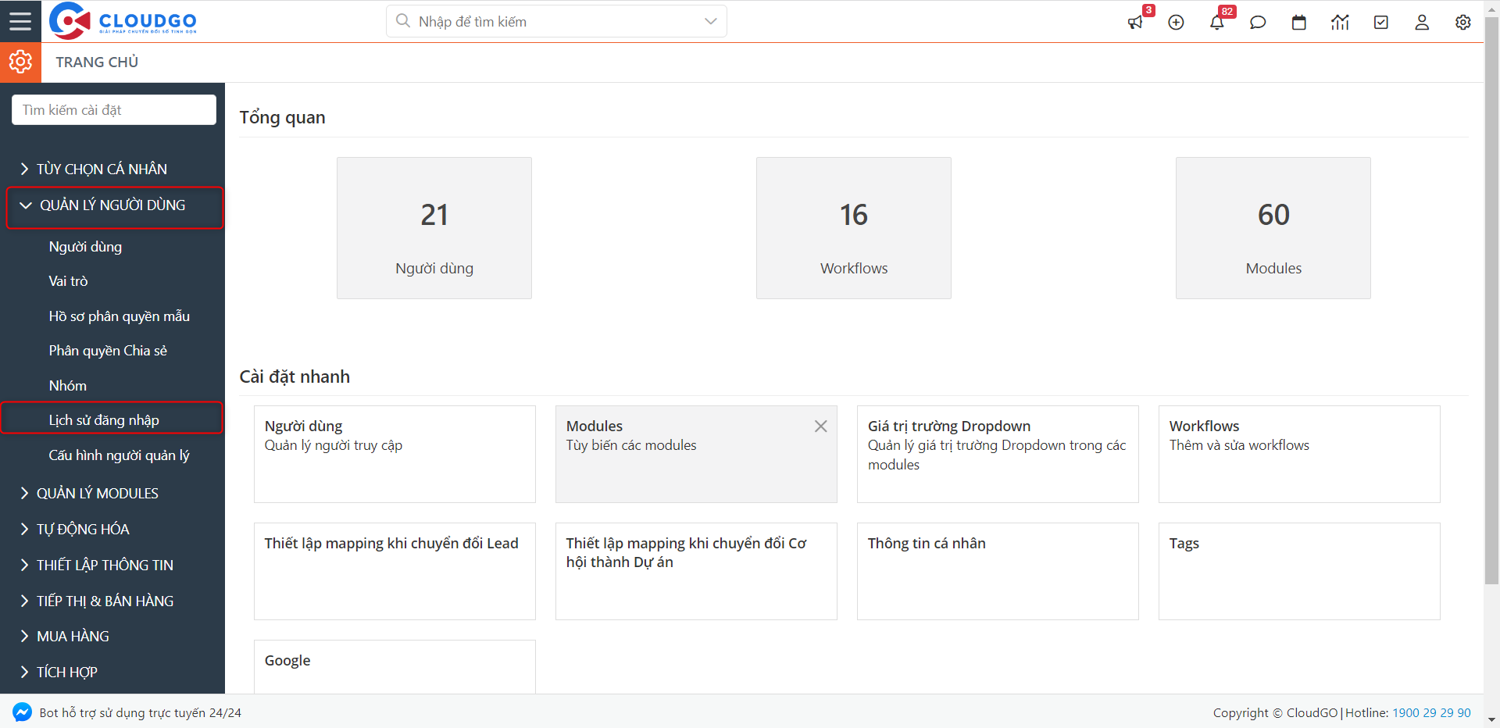This screenshot has height=728, width=1500.
Task: Open the Workflows quick settings card
Action: coord(1298,454)
